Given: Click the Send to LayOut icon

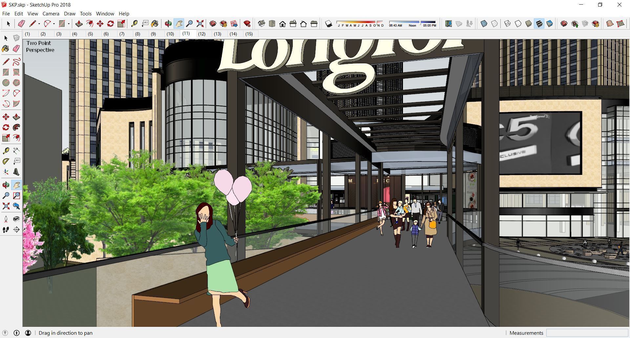Looking at the screenshot, I should pyautogui.click(x=234, y=24).
